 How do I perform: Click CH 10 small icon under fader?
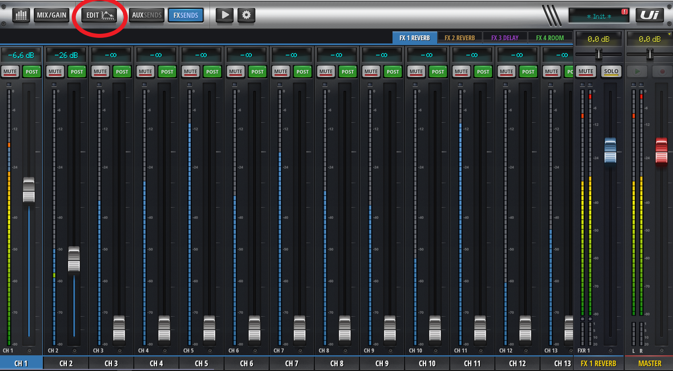coord(436,350)
